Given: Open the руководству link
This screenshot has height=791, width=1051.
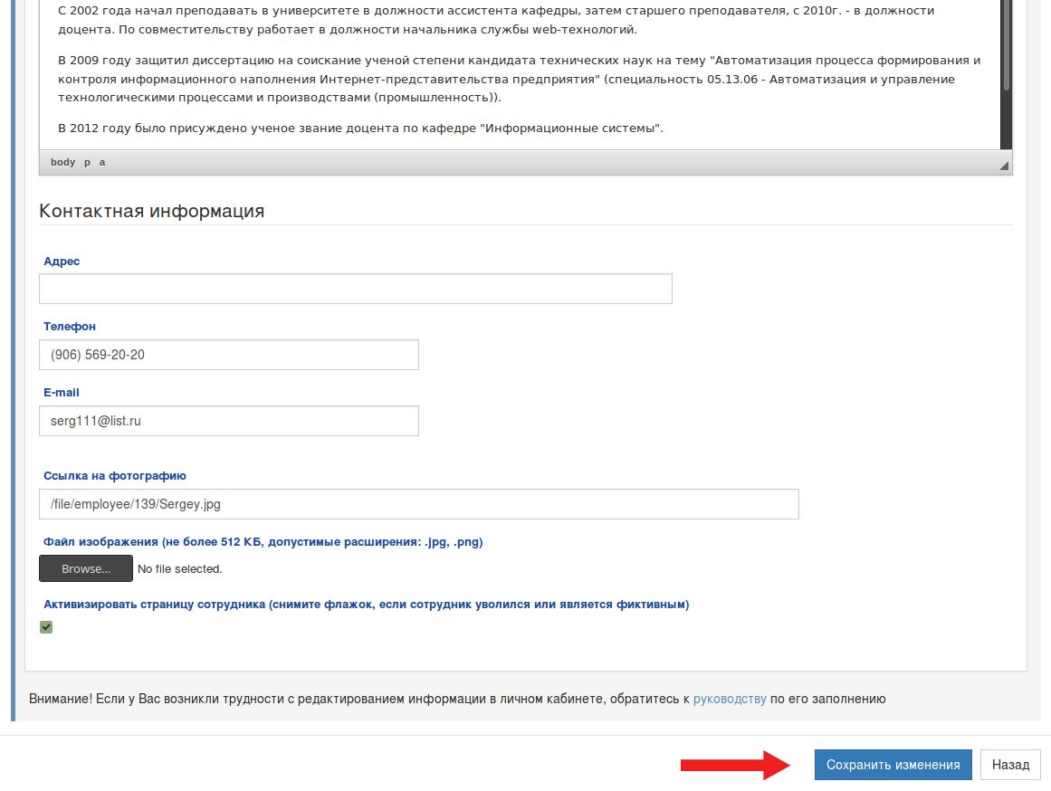Looking at the screenshot, I should pyautogui.click(x=730, y=699).
